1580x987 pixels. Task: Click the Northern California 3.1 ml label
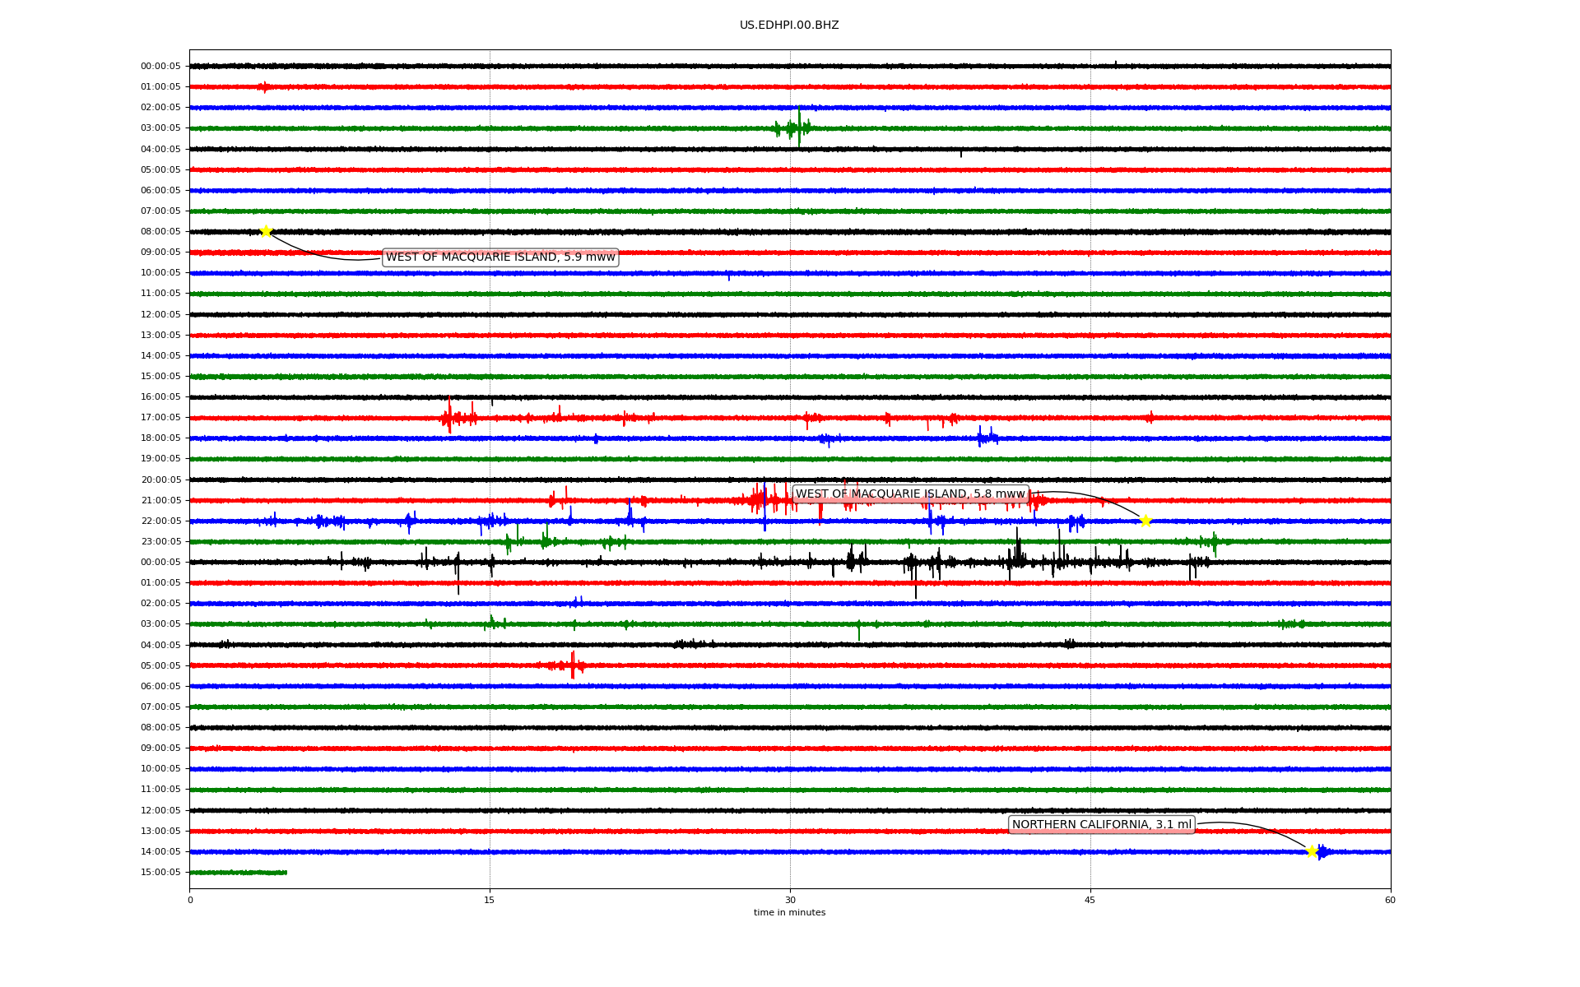1101,825
